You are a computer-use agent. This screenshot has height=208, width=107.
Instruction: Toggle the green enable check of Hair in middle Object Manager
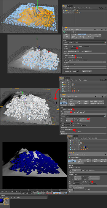point(71,84)
